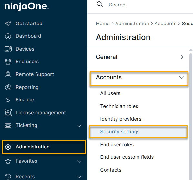Go to Identity providers

pyautogui.click(x=121, y=119)
